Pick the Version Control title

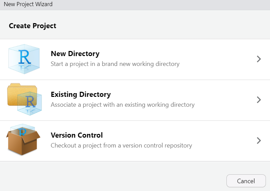coord(77,135)
